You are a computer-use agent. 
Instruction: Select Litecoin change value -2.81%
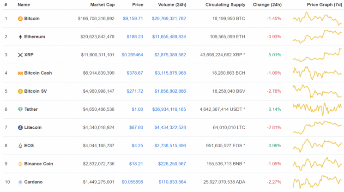point(274,127)
